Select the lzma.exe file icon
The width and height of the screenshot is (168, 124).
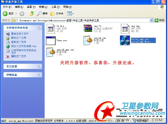tap(51, 40)
